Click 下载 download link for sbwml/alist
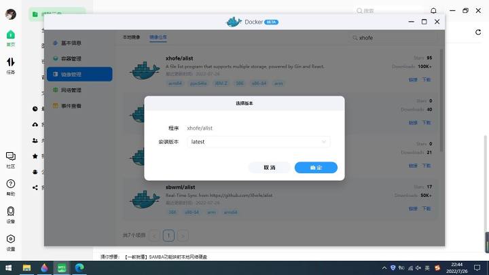The image size is (489, 275). point(427,208)
